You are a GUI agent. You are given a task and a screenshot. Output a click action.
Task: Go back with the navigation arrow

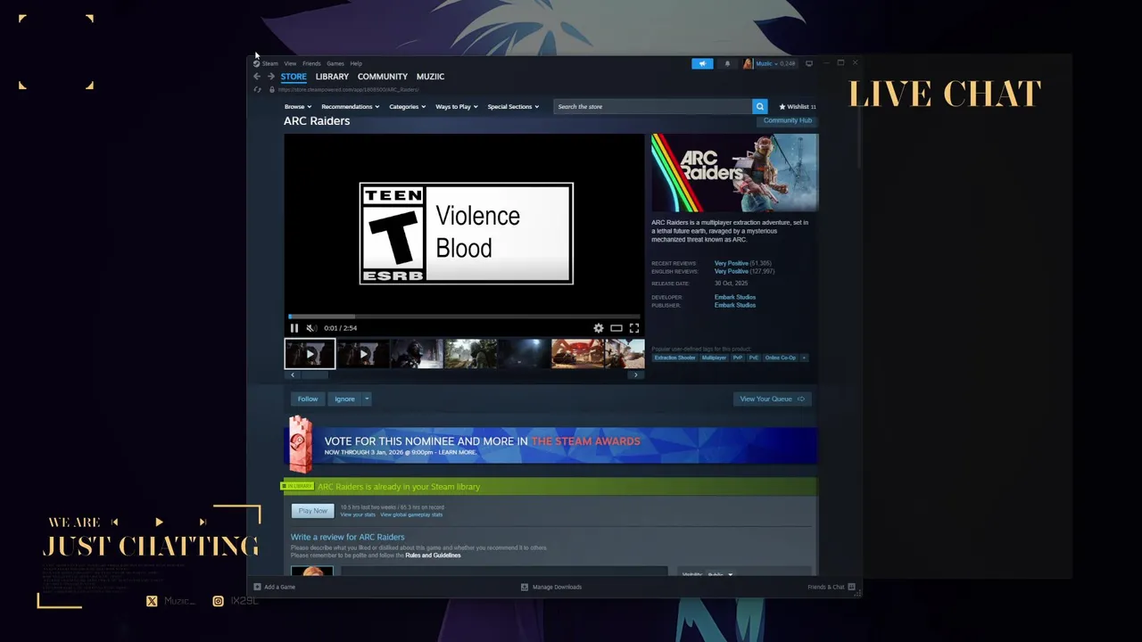pyautogui.click(x=257, y=77)
